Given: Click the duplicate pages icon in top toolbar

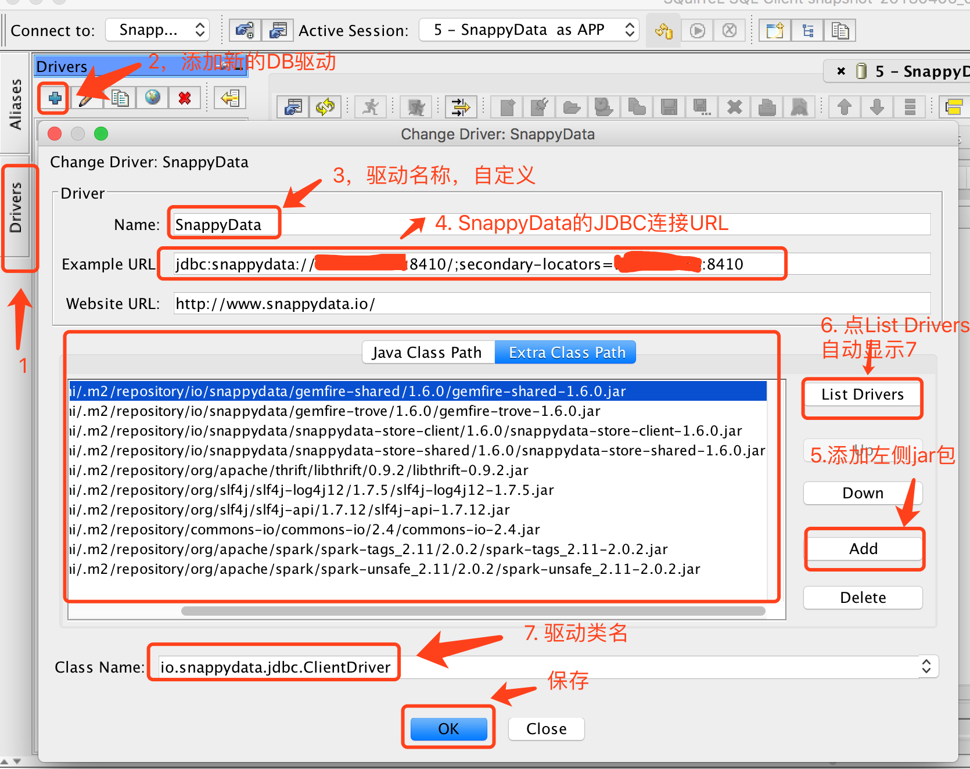Looking at the screenshot, I should (840, 30).
